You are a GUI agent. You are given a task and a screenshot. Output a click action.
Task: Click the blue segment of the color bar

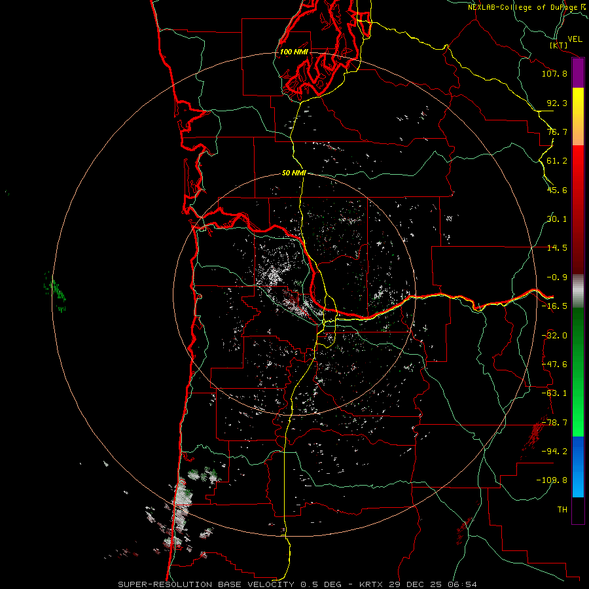tap(578, 467)
